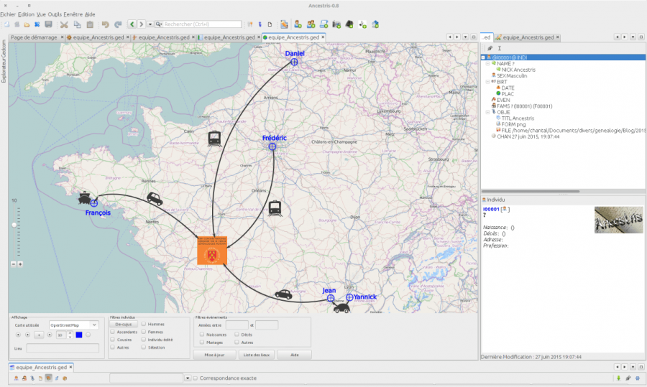Click the Lieu input field
This screenshot has width=647, height=387.
pos(63,348)
